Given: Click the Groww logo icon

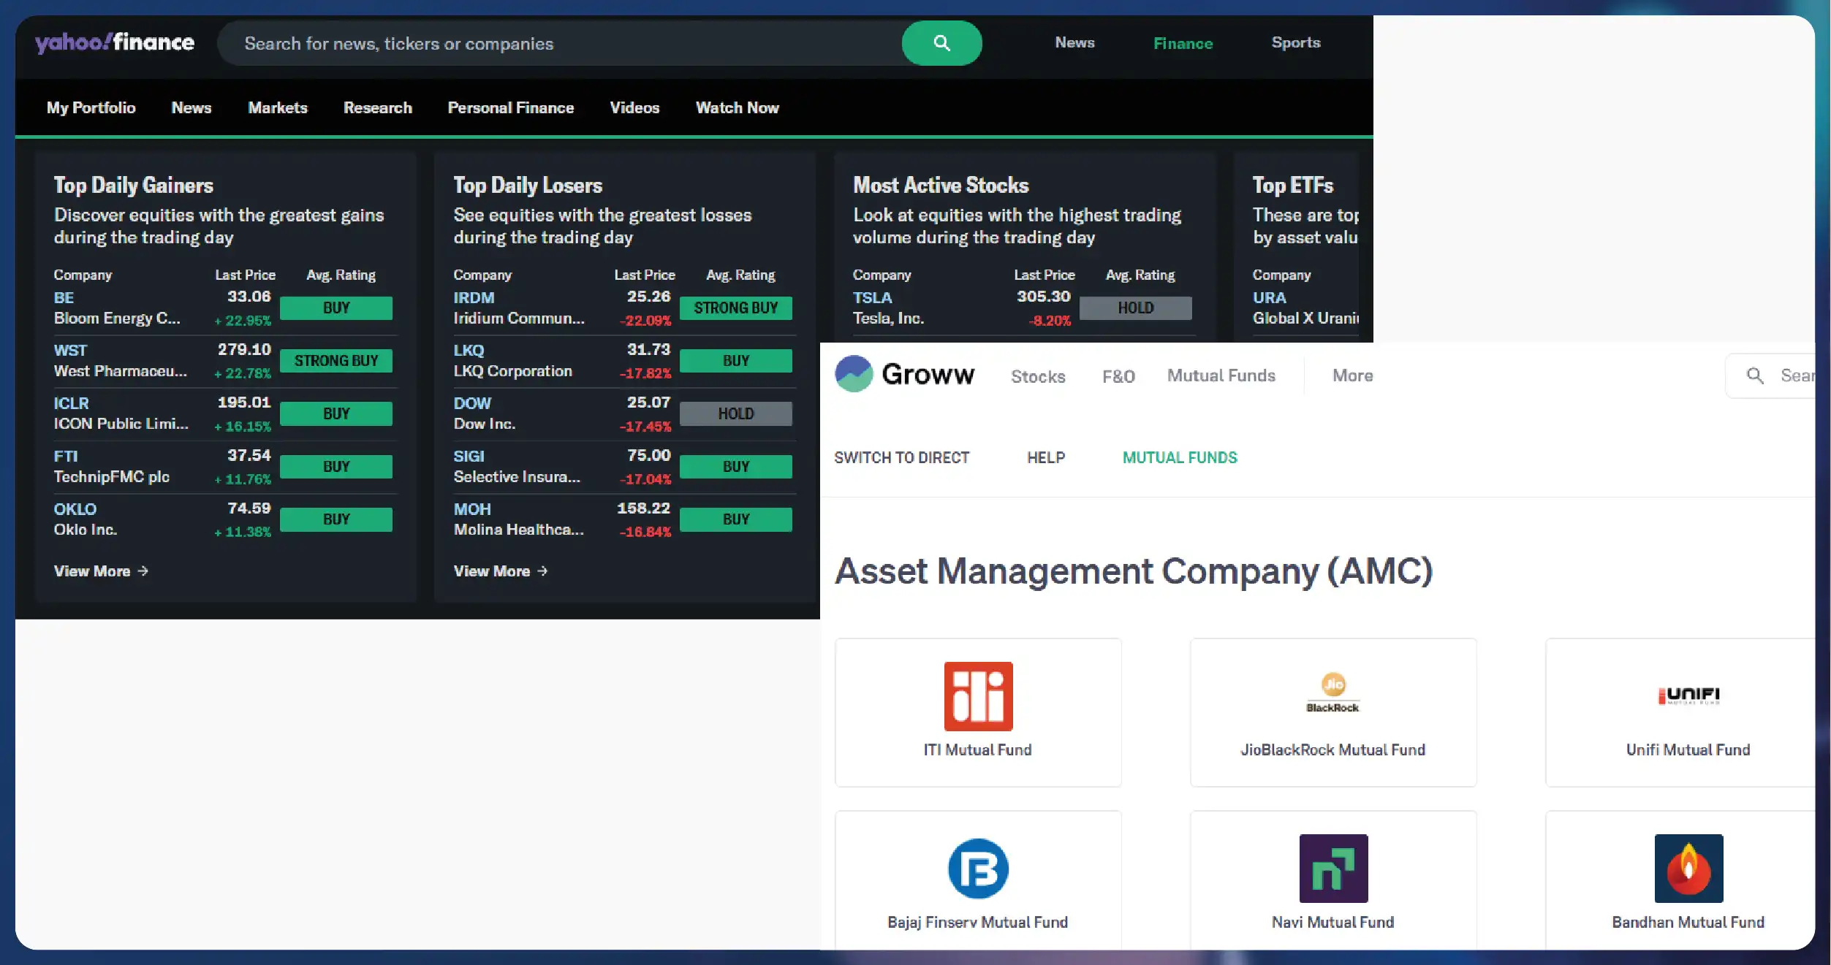Looking at the screenshot, I should coord(854,374).
